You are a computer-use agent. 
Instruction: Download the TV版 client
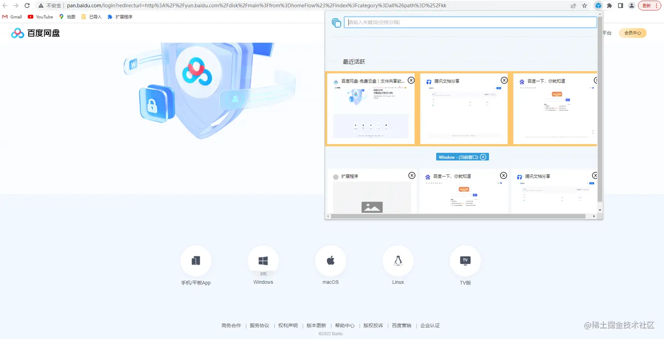[465, 261]
